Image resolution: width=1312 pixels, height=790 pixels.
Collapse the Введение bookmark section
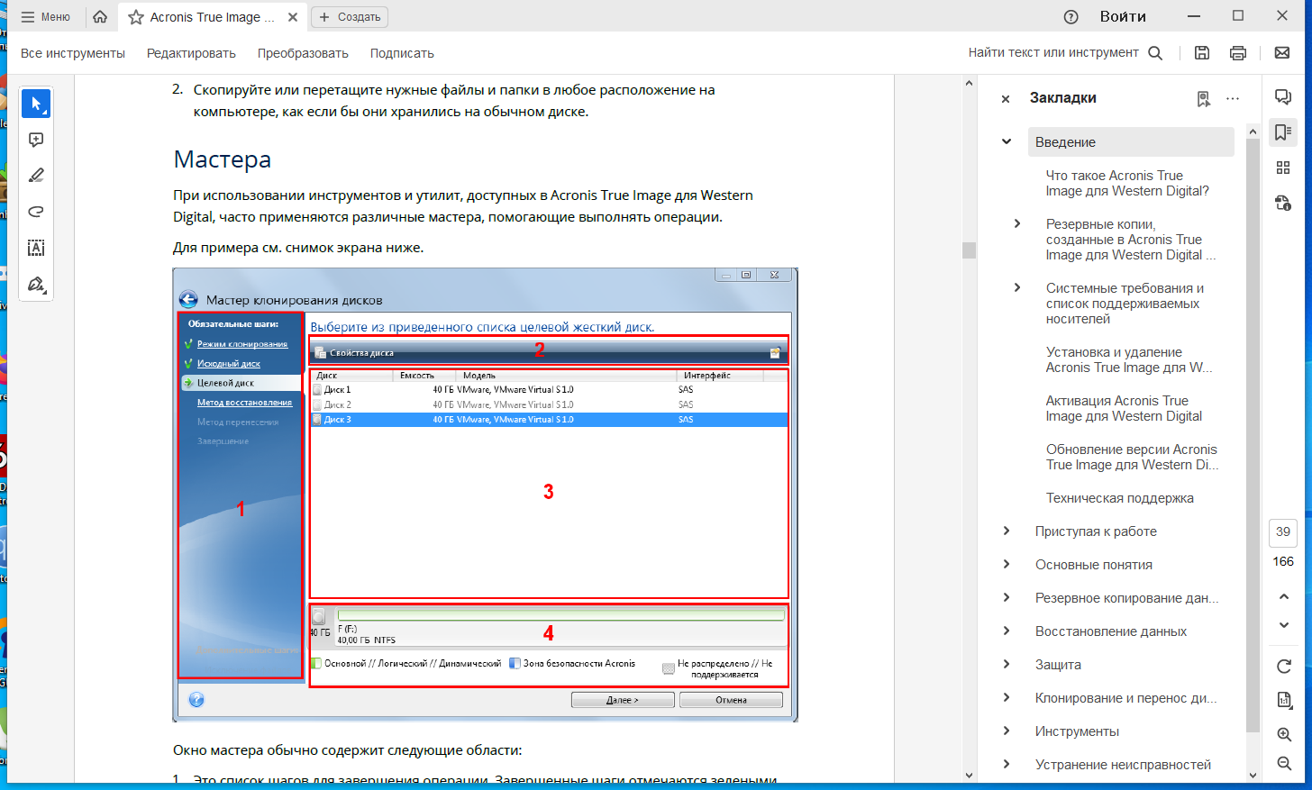(1007, 141)
